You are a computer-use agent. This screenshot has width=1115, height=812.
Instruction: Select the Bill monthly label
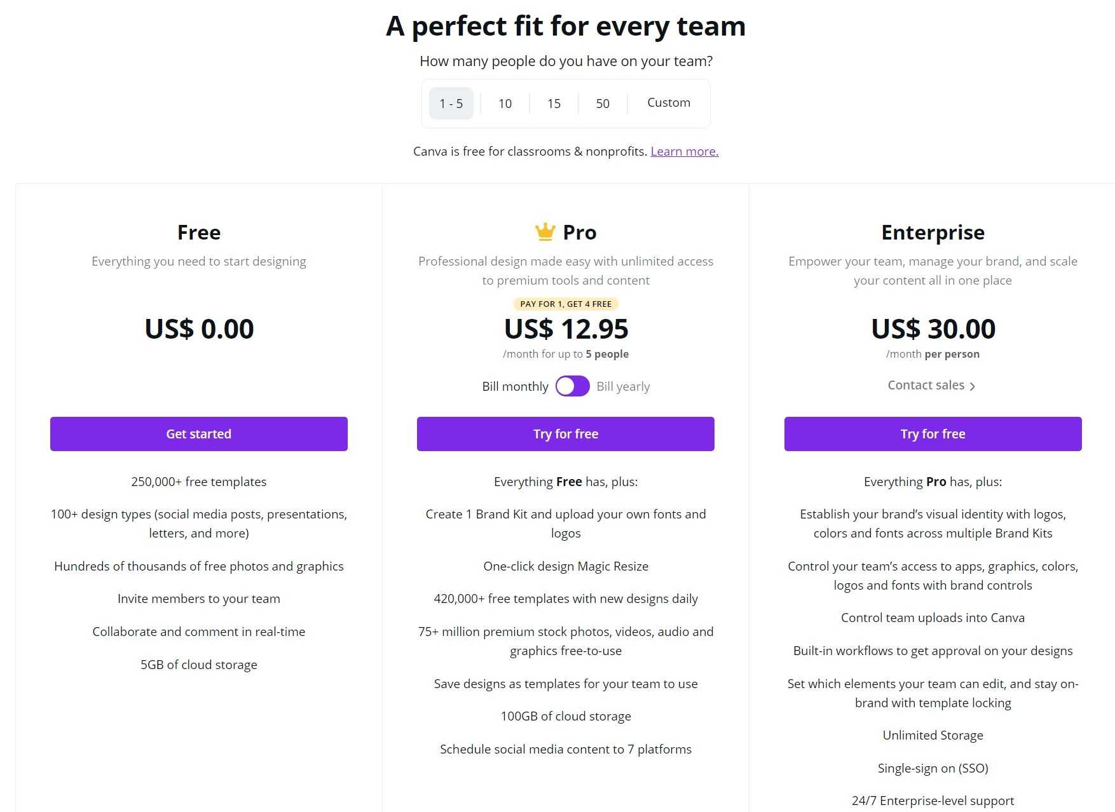coord(515,386)
